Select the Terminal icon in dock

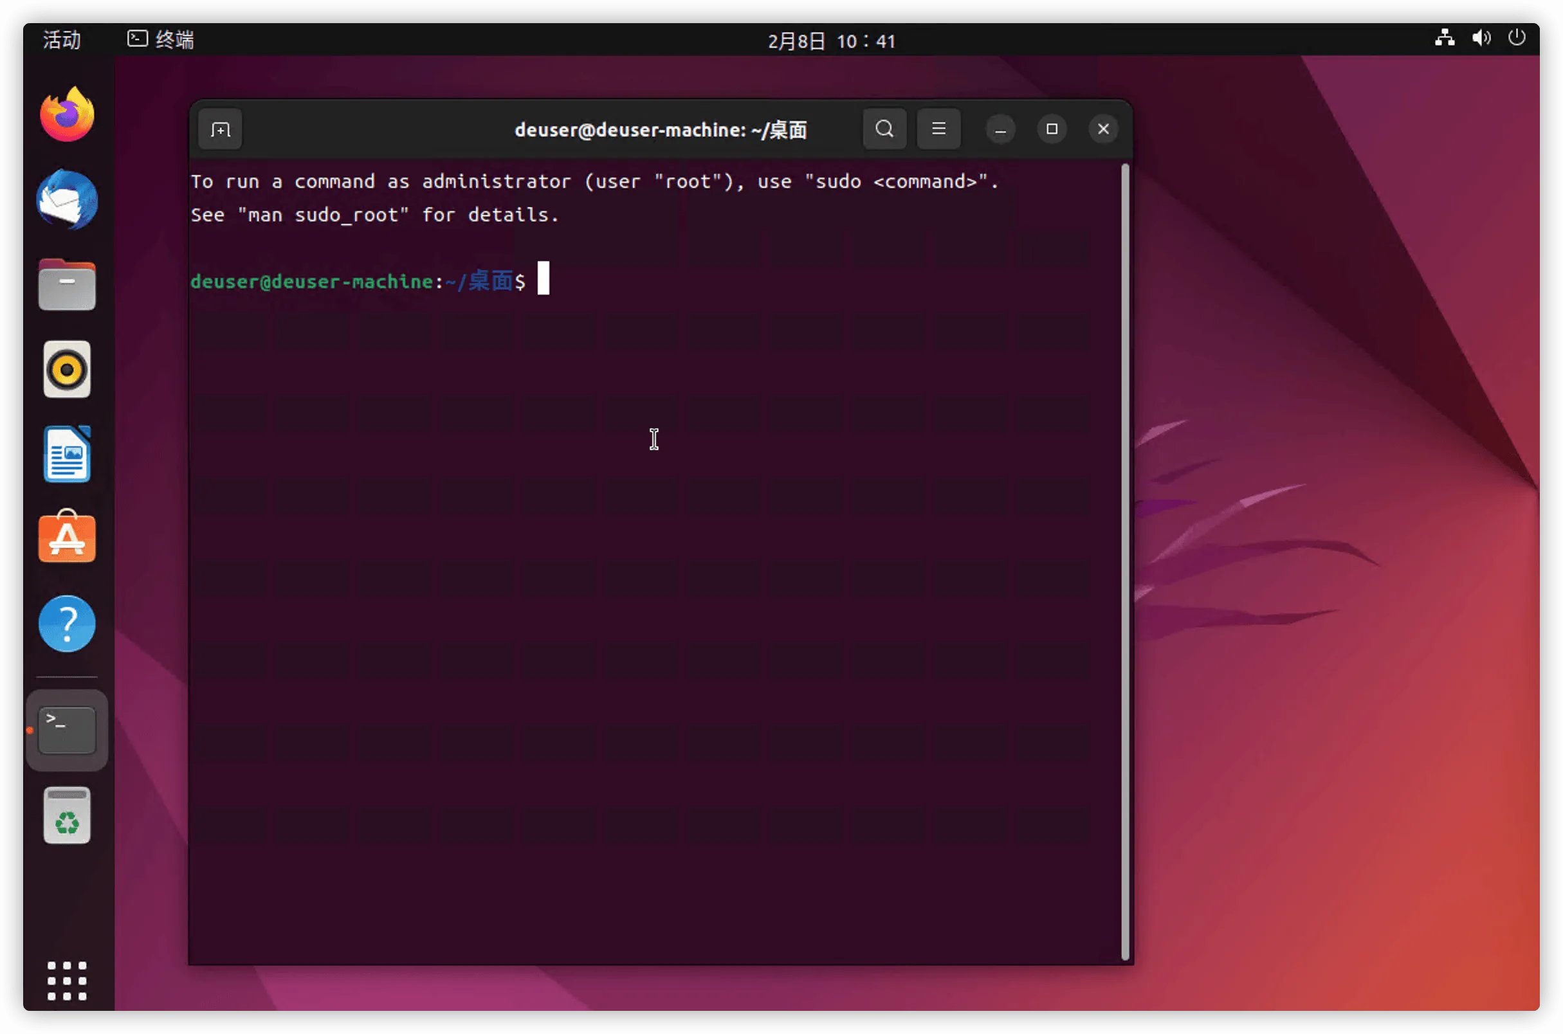67,730
